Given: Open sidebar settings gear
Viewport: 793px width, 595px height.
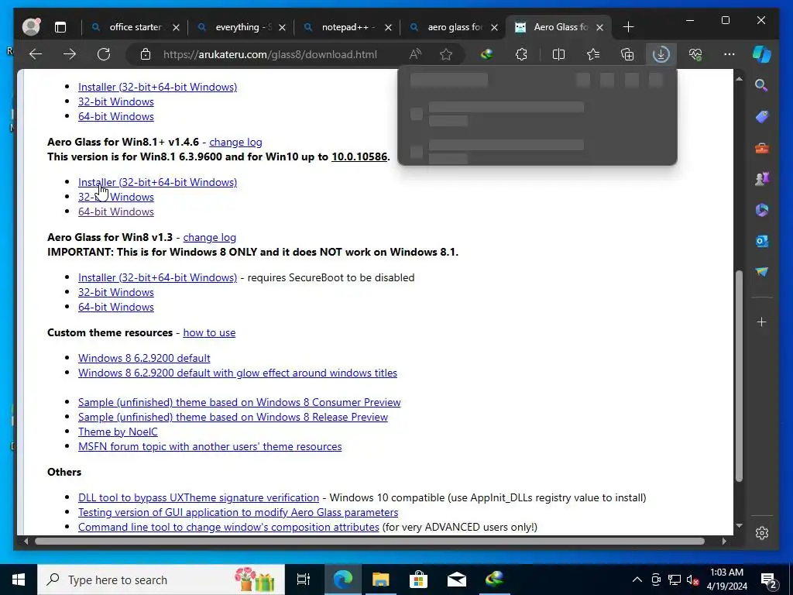Looking at the screenshot, I should 762,533.
